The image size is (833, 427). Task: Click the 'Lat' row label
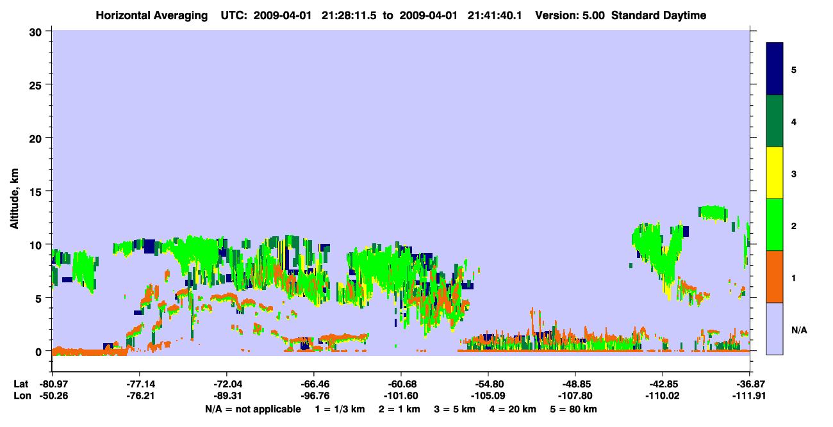(x=20, y=384)
